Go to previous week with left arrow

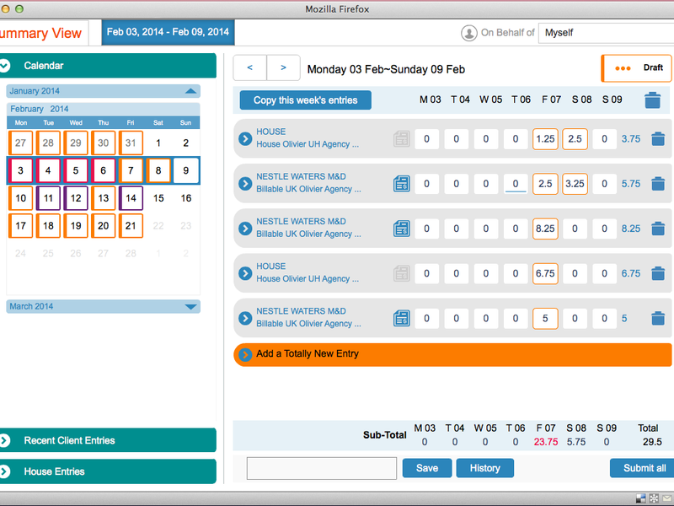point(249,67)
